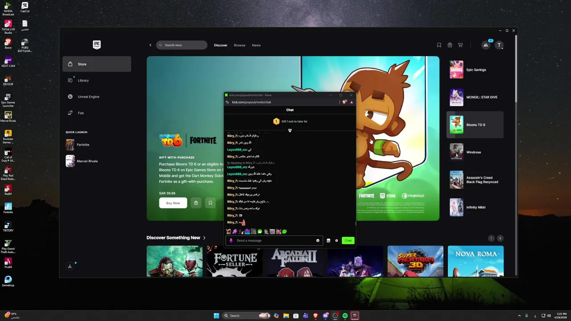This screenshot has height=321, width=571.
Task: Open the friends list icon
Action: pos(486,45)
